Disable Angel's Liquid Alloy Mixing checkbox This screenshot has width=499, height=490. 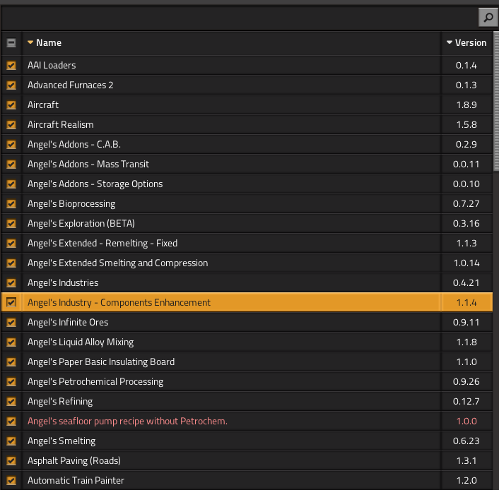(11, 342)
